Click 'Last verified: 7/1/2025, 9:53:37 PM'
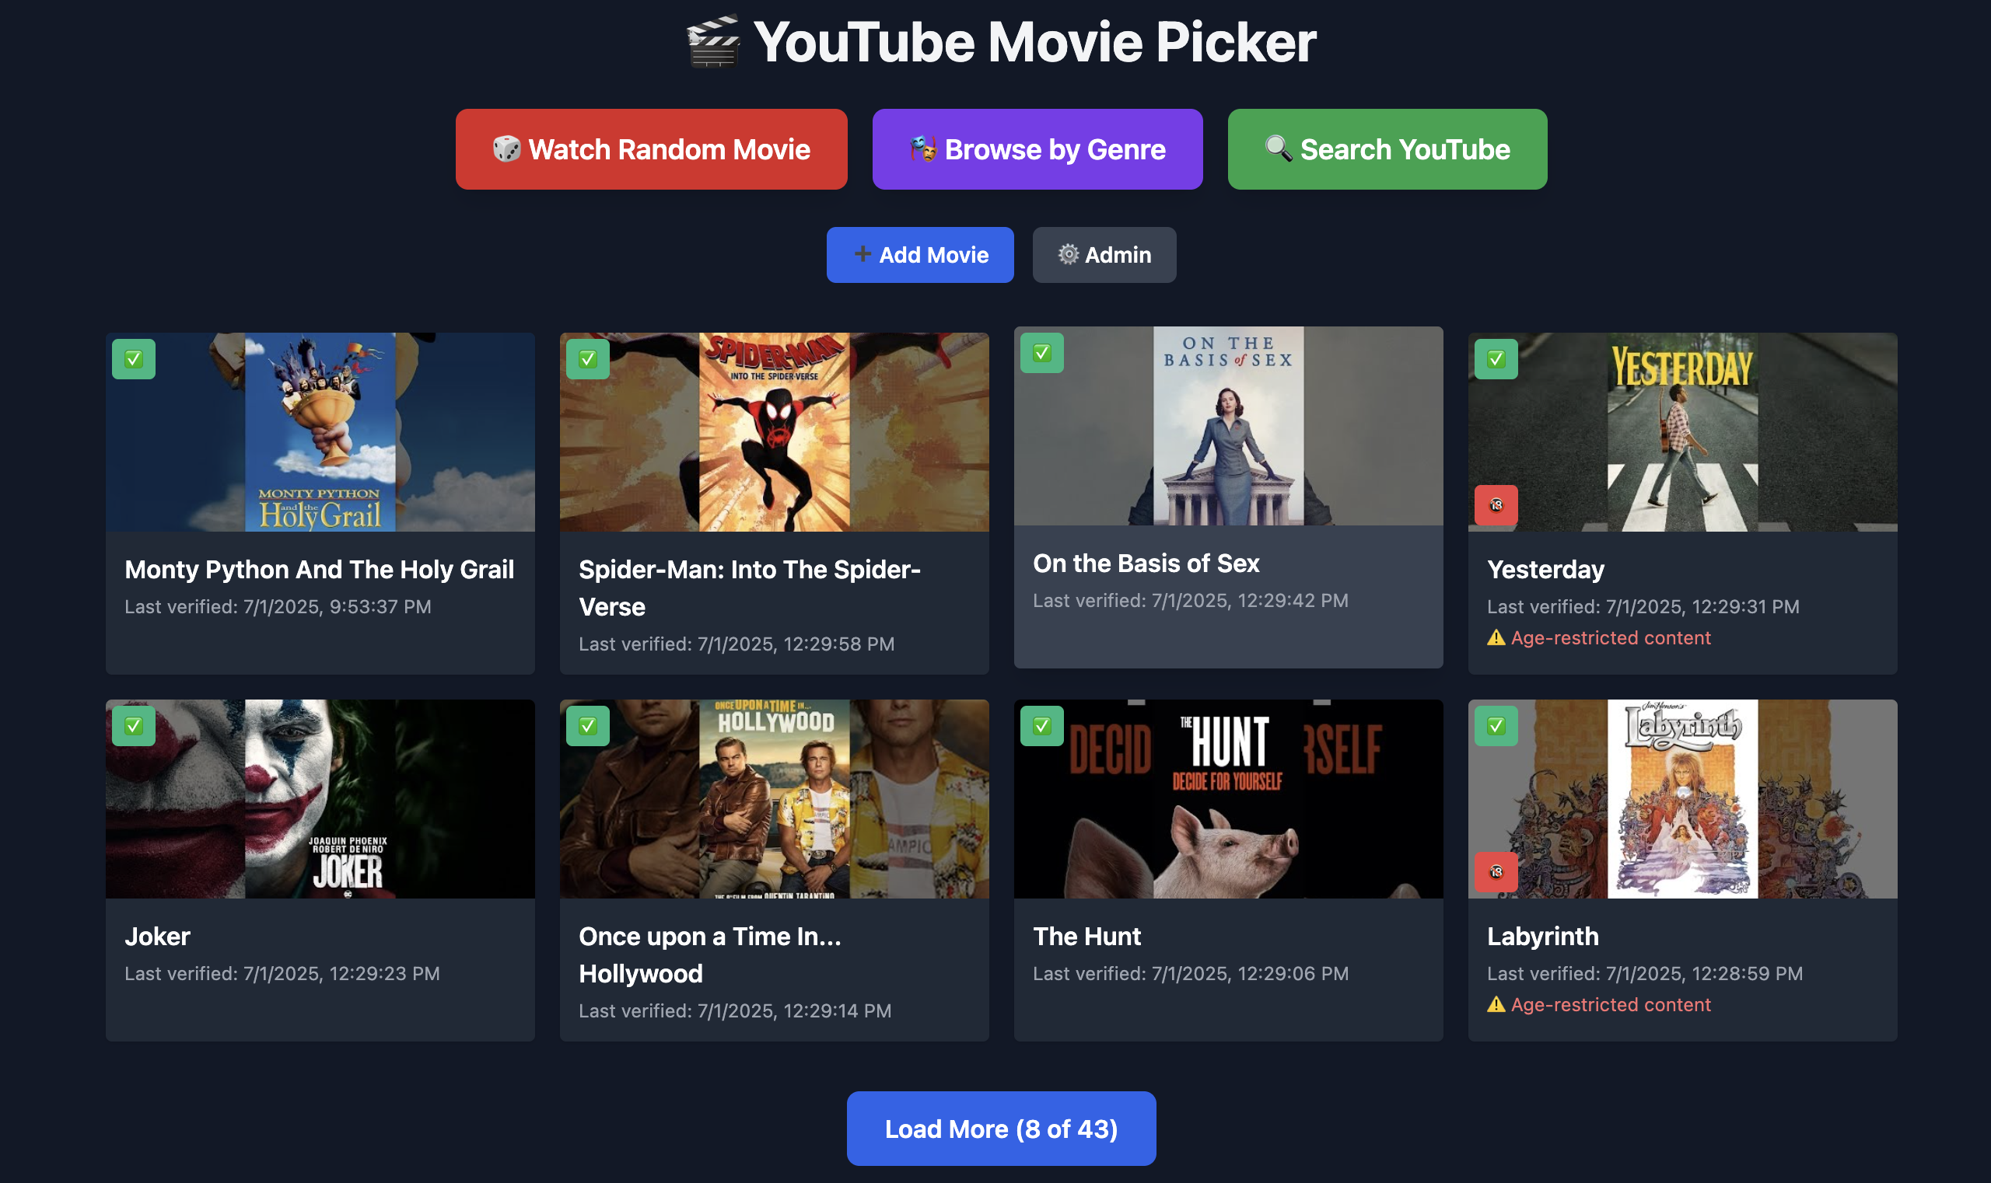 pyautogui.click(x=278, y=606)
